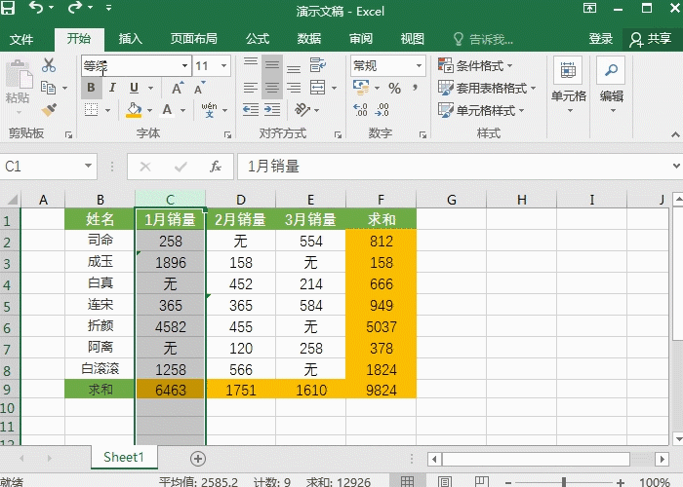683x487 pixels.
Task: Click the Save icon in title bar
Action: pos(8,8)
